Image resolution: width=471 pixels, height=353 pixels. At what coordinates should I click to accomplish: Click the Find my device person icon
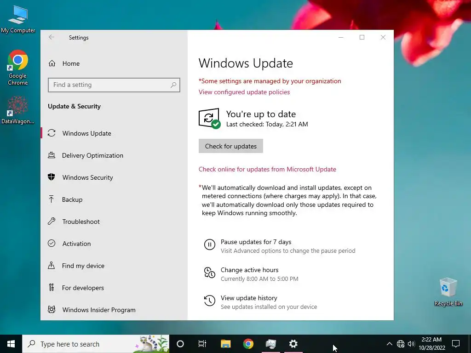(52, 265)
